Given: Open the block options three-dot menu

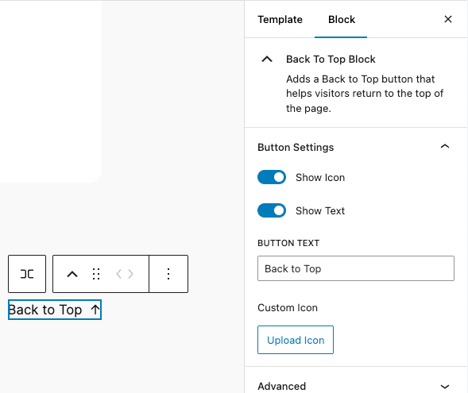Looking at the screenshot, I should point(168,274).
